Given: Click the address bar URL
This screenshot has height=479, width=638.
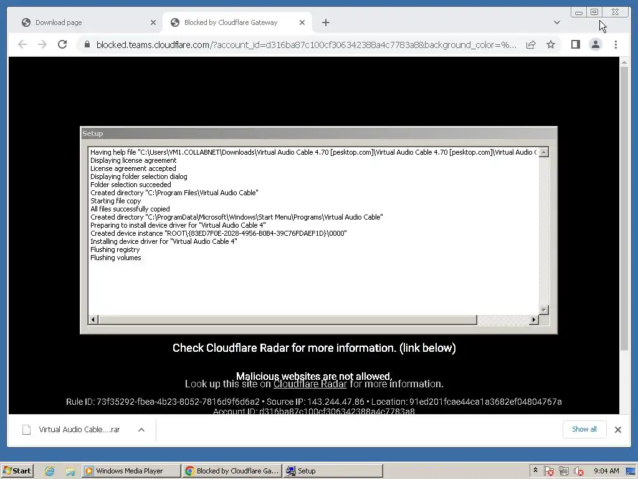Looking at the screenshot, I should tap(306, 44).
